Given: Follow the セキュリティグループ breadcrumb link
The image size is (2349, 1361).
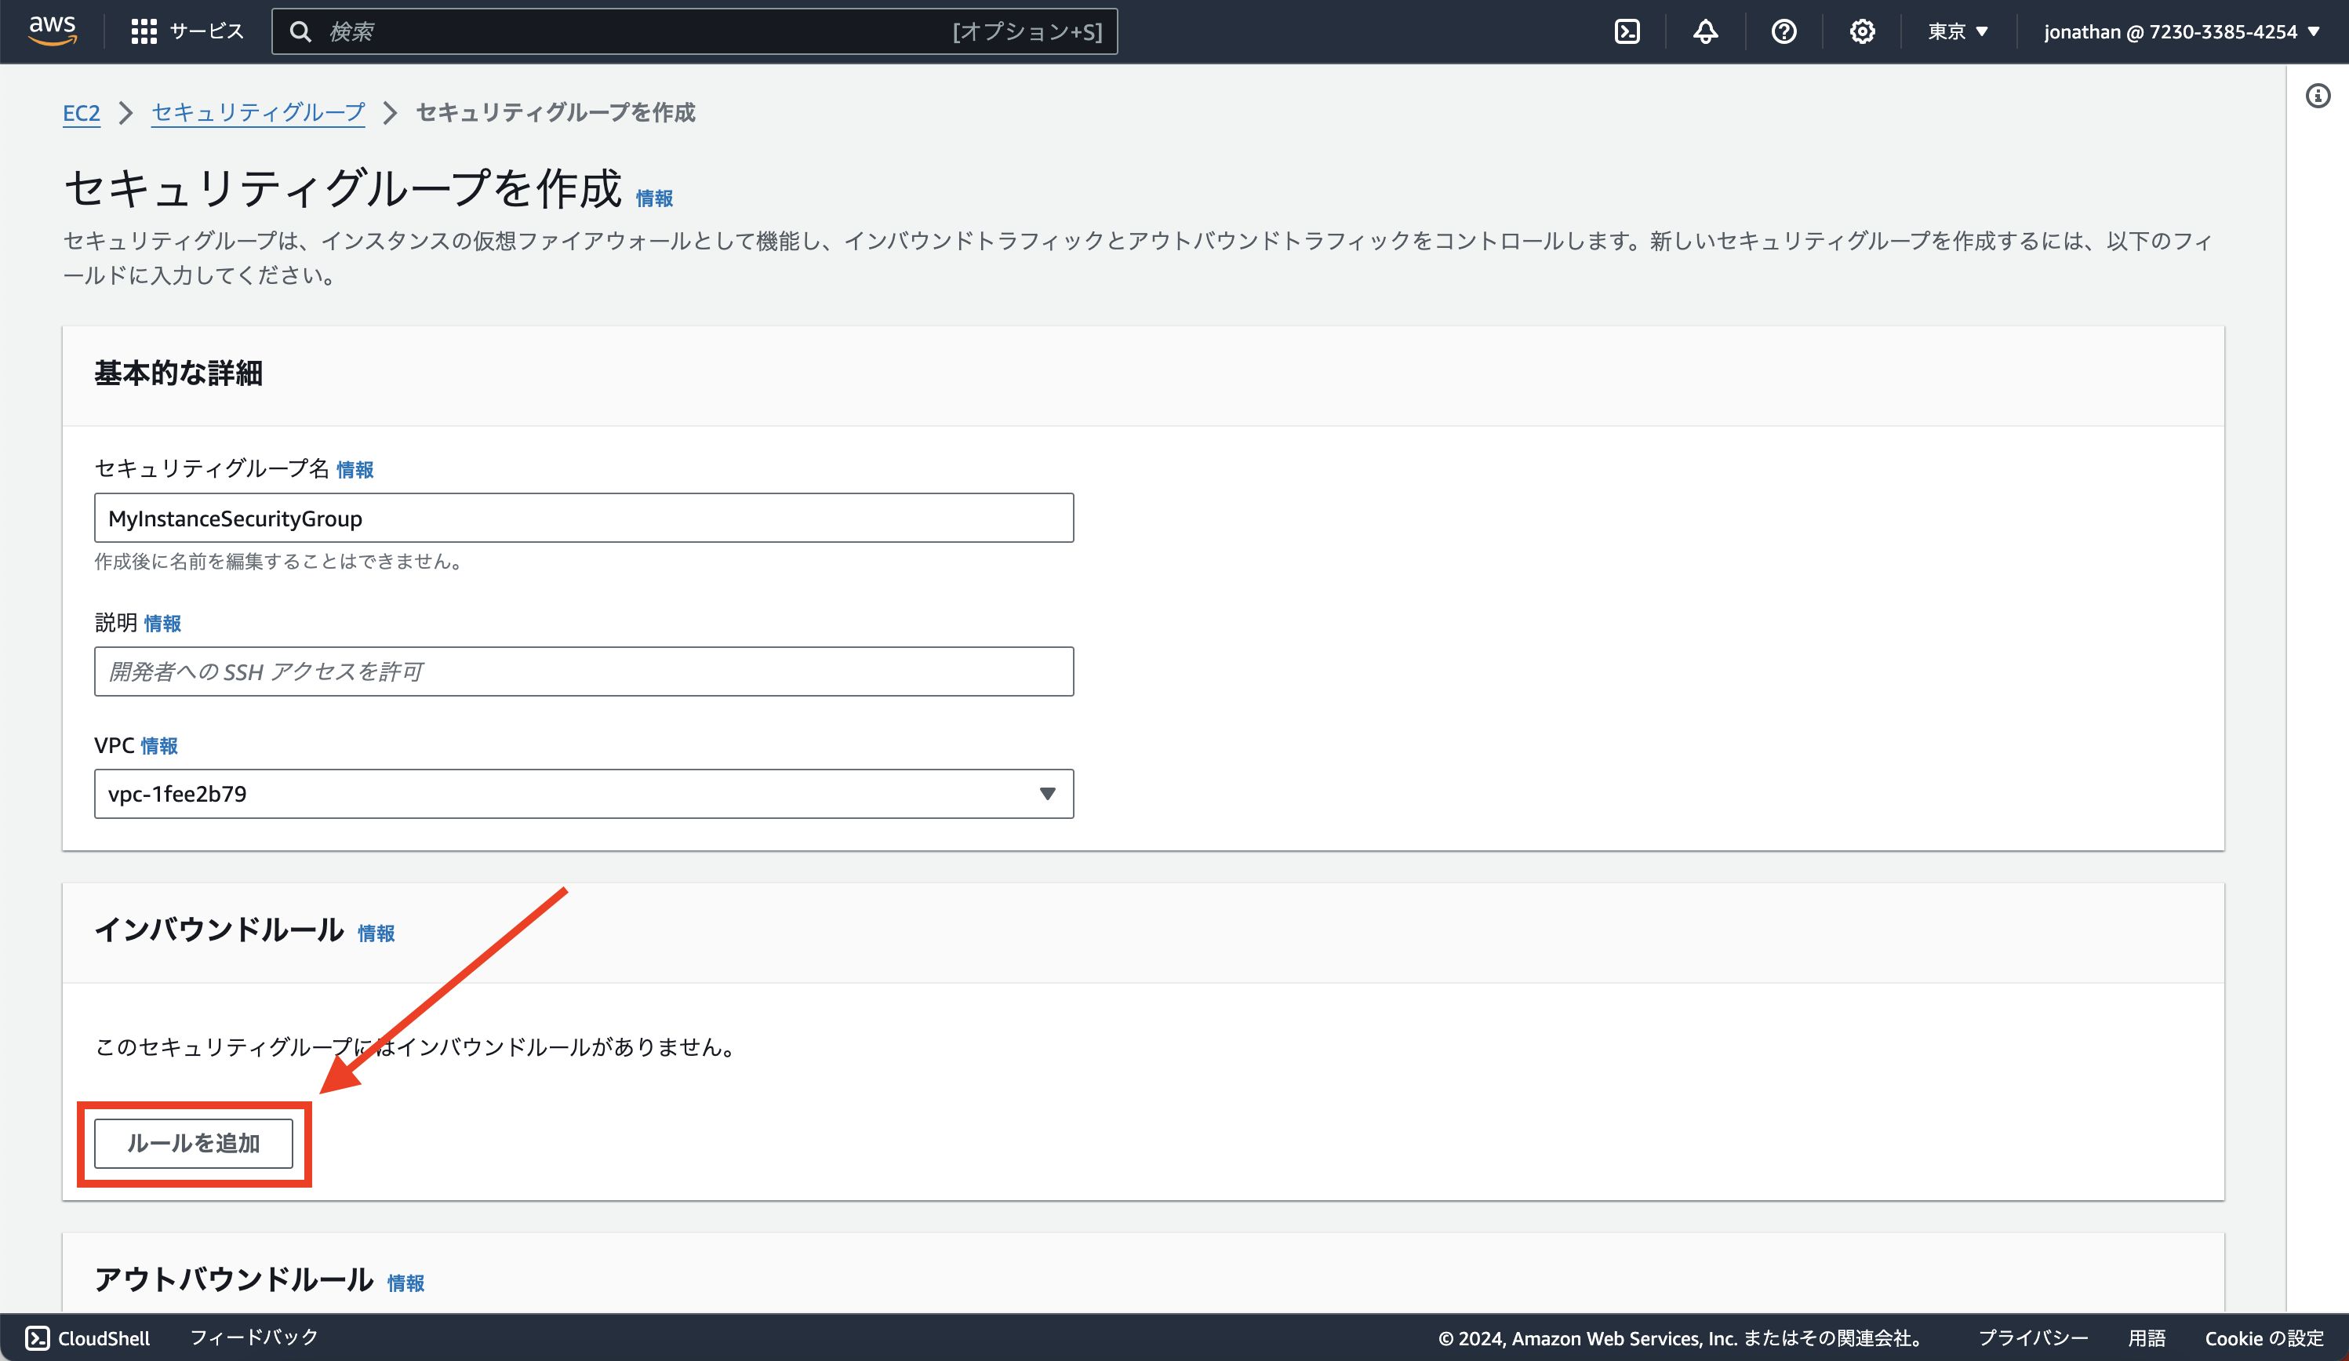Looking at the screenshot, I should click(258, 113).
